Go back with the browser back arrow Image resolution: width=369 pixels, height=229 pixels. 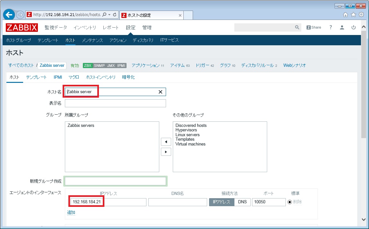[9, 15]
